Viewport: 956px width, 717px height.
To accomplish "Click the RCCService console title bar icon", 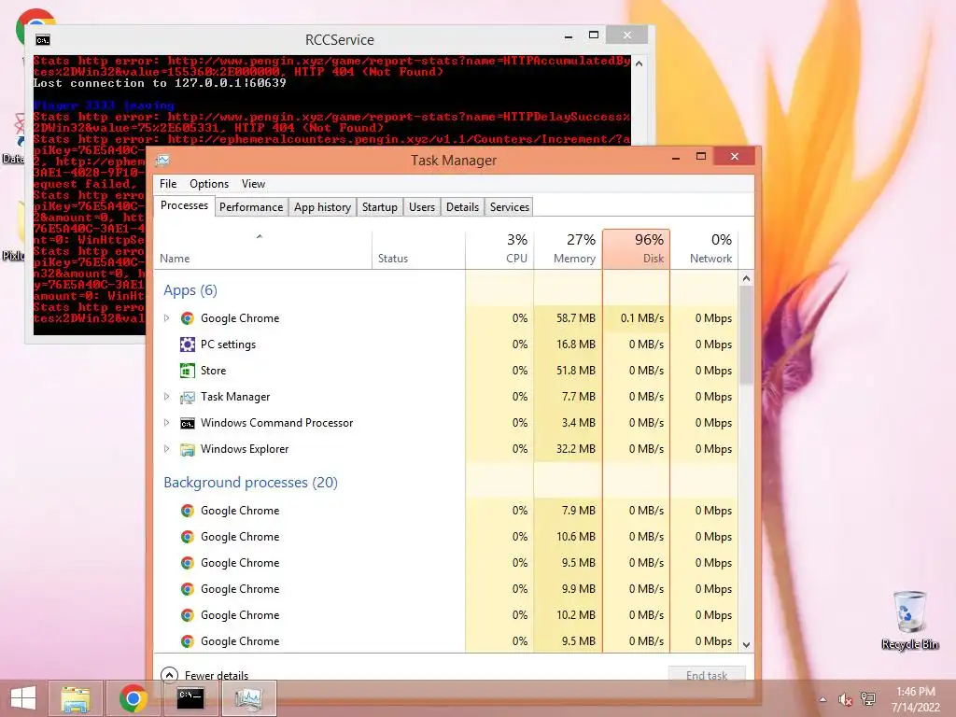I will [42, 40].
